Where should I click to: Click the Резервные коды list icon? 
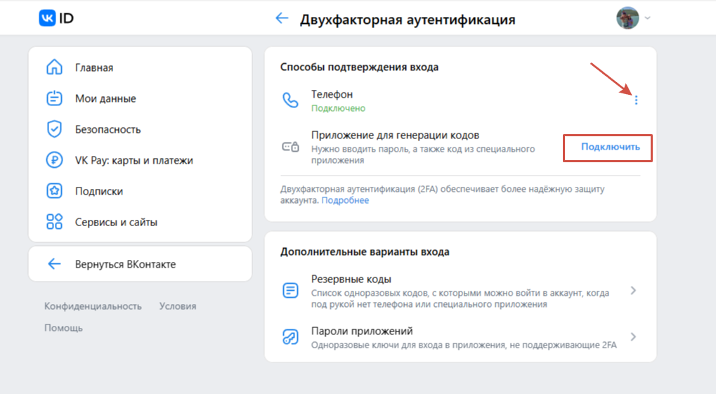[290, 290]
